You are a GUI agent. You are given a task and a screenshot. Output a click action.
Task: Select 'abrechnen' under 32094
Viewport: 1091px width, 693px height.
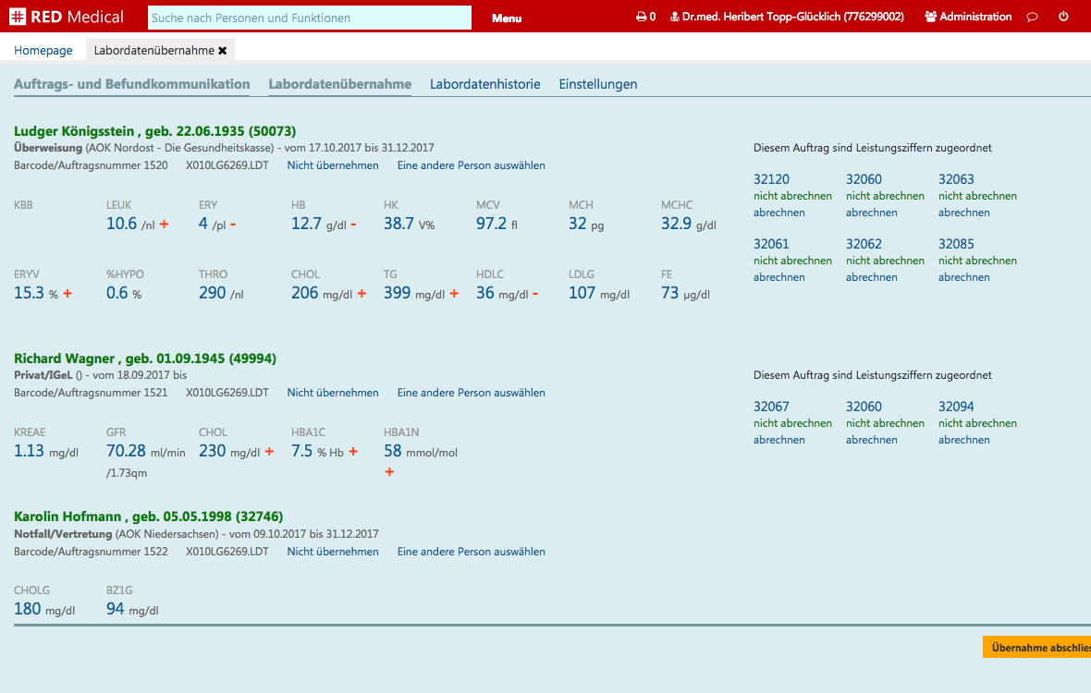point(963,440)
